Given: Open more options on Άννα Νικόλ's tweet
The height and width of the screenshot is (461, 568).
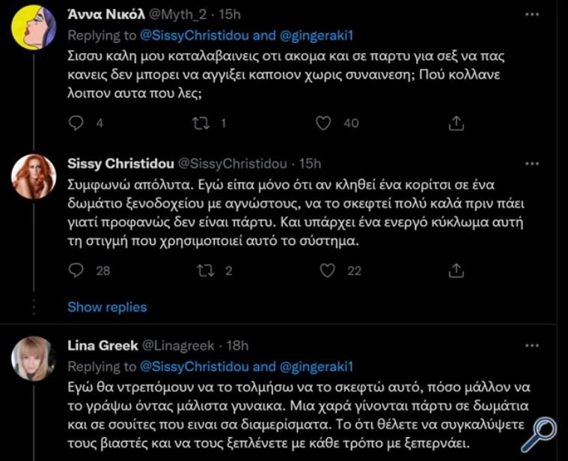Looking at the screenshot, I should pyautogui.click(x=532, y=14).
